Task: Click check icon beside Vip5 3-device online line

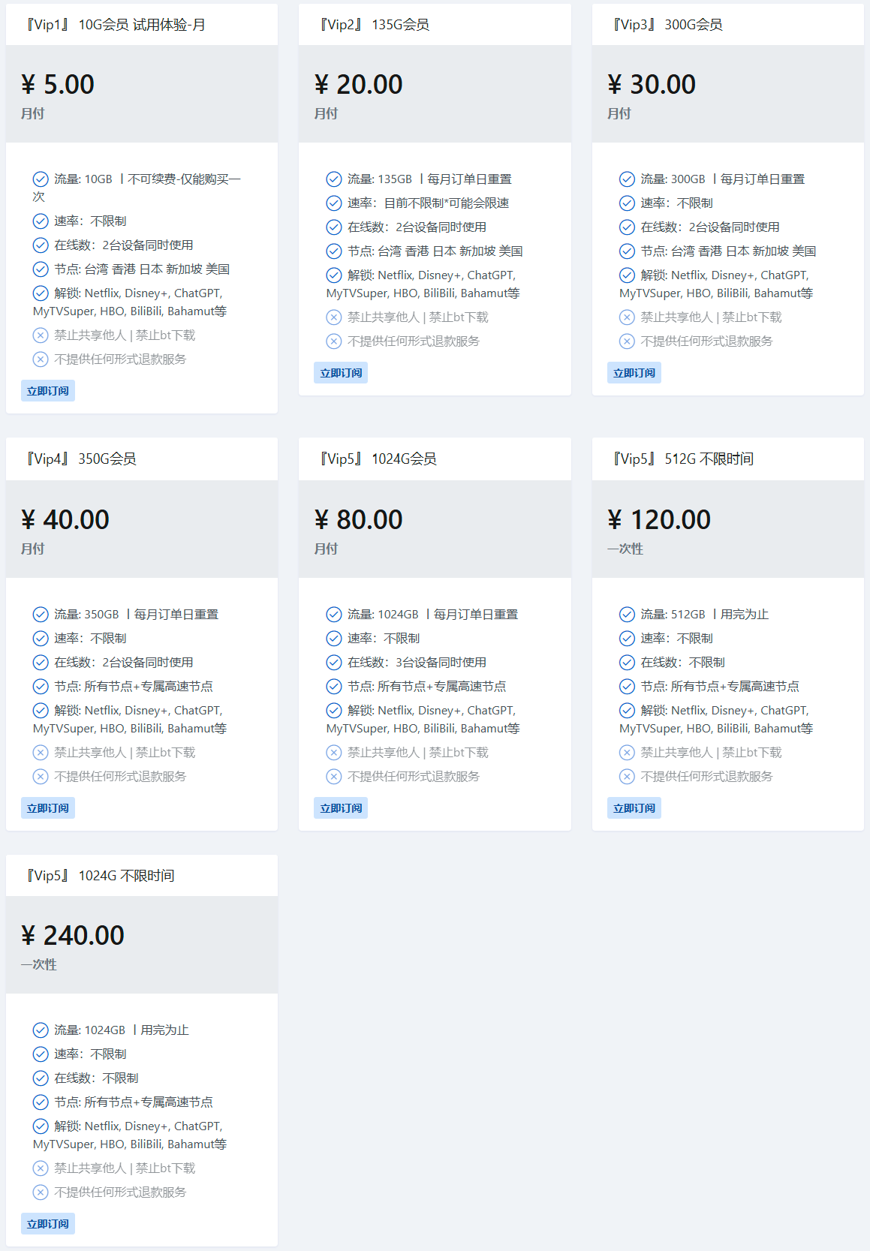Action: pos(334,663)
